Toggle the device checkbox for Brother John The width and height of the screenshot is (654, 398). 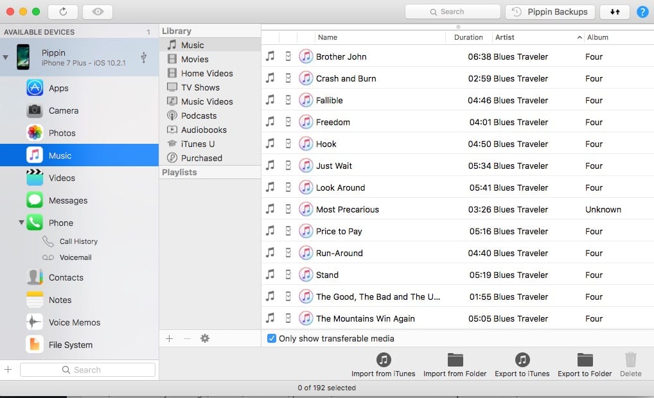[x=288, y=56]
